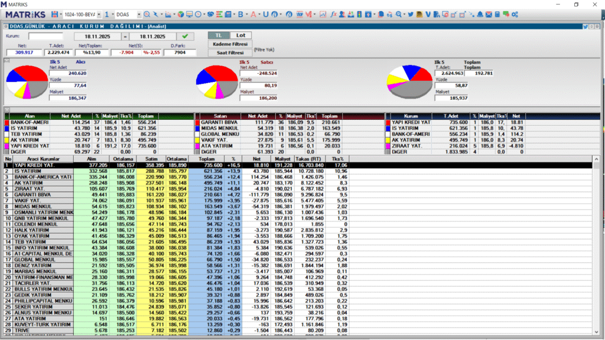Switch the view to TL
Viewport: 605px width, 340px height.
pyautogui.click(x=219, y=35)
